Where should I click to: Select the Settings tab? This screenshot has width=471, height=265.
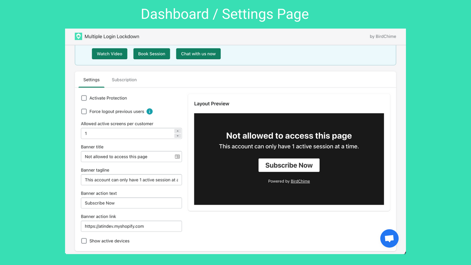pos(91,79)
